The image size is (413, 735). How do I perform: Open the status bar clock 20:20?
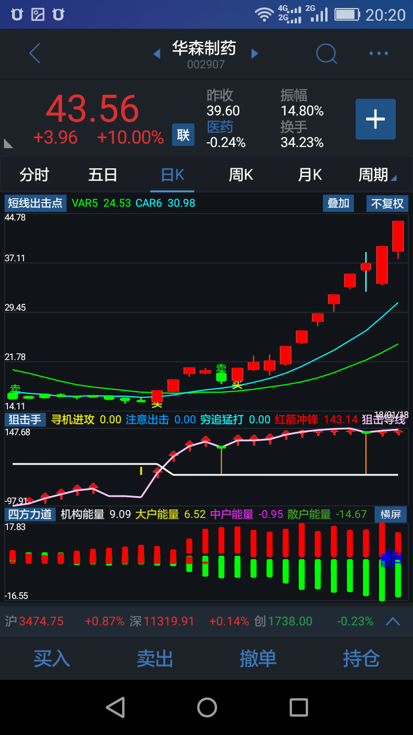pos(385,15)
